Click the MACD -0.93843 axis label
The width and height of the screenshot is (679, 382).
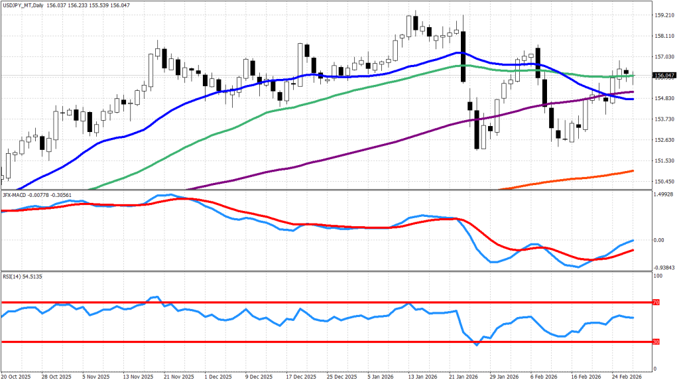[x=664, y=268]
